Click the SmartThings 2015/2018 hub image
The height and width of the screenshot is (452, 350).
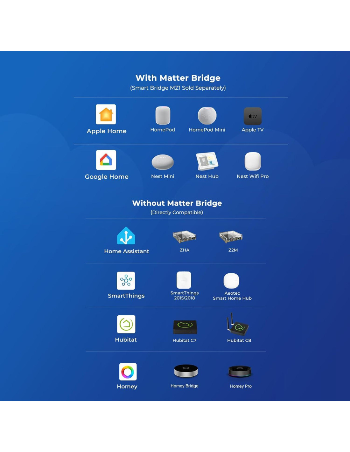point(184,280)
